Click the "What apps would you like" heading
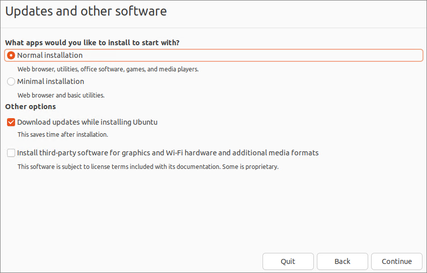This screenshot has width=427, height=273. pyautogui.click(x=92, y=43)
